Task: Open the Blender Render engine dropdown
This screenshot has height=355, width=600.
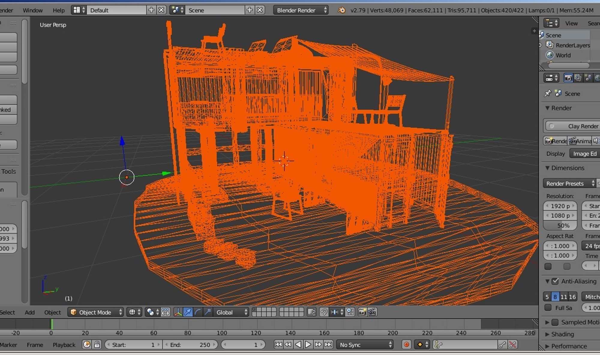Action: pos(301,10)
